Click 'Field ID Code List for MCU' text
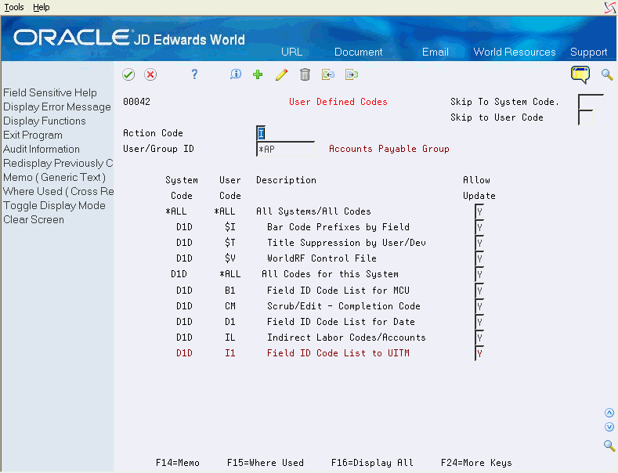618x473 pixels. [x=338, y=291]
